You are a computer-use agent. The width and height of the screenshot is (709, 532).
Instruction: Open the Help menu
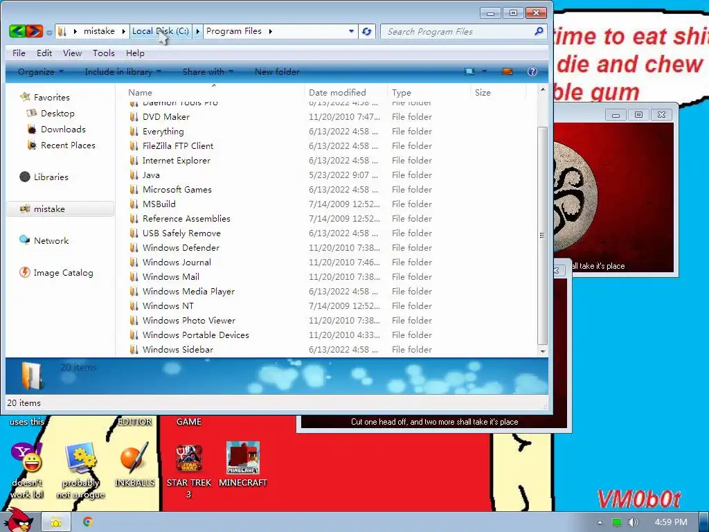pos(135,53)
